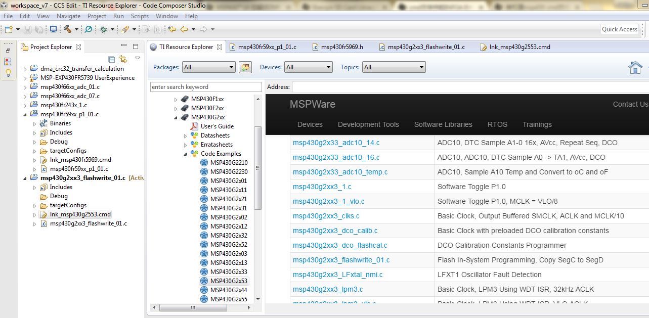This screenshot has width=649, height=318.
Task: Open the Project menu
Action: click(x=97, y=16)
